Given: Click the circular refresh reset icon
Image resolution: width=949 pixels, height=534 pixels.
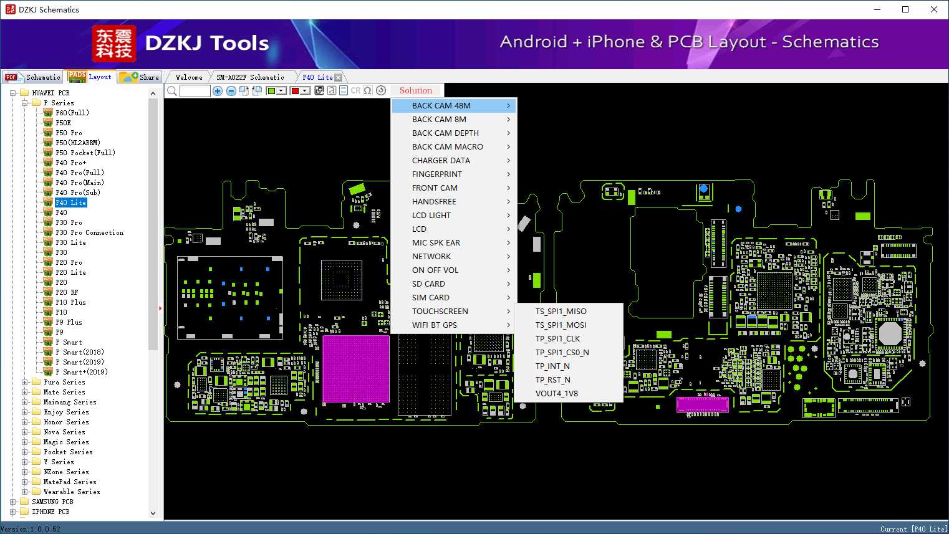Looking at the screenshot, I should pos(381,91).
